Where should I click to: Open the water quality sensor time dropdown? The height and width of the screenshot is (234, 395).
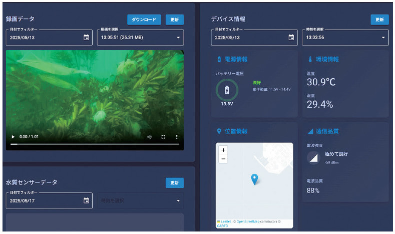point(179,201)
